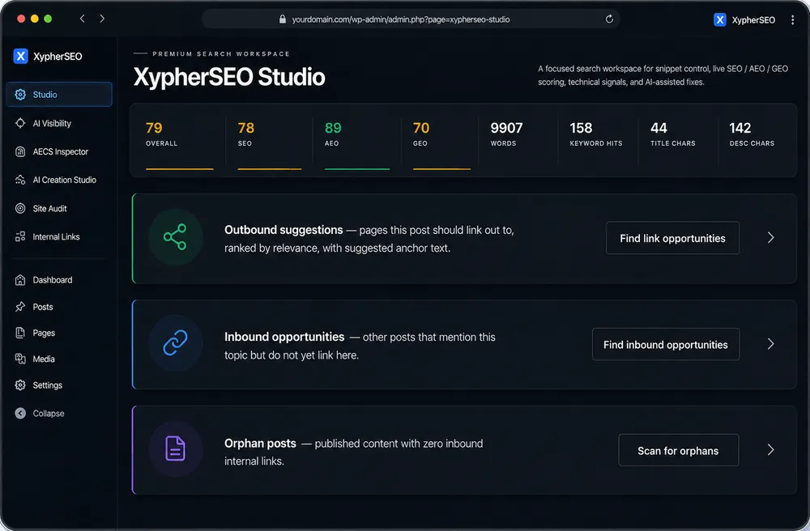Click Find link opportunities button
This screenshot has width=810, height=531.
[x=672, y=238]
